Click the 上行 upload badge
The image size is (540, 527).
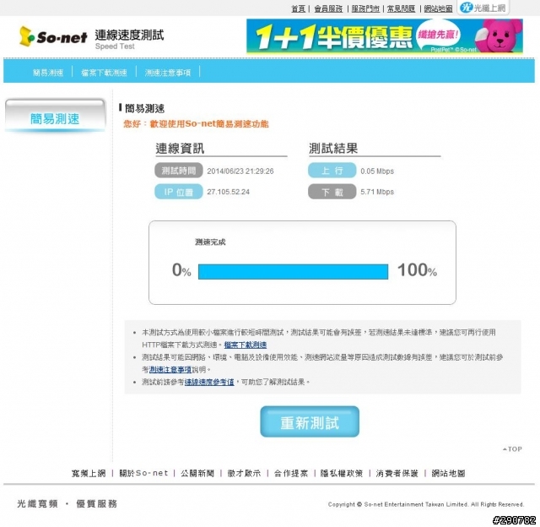332,171
